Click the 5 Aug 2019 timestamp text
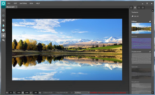155x95 pixels. point(62,93)
